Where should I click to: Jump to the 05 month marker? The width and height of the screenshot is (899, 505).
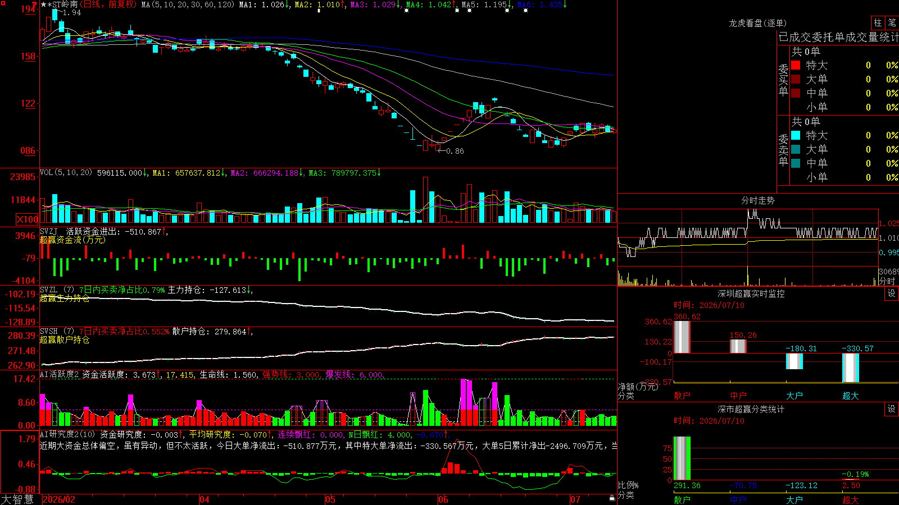point(330,499)
